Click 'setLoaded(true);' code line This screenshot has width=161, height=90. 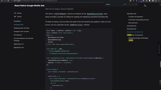tap(58, 85)
